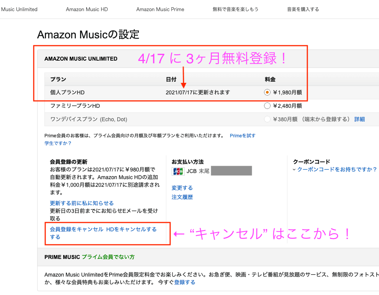Select the 個人プランHD ¥1,980 radio button
The width and height of the screenshot is (379, 295).
pos(267,92)
